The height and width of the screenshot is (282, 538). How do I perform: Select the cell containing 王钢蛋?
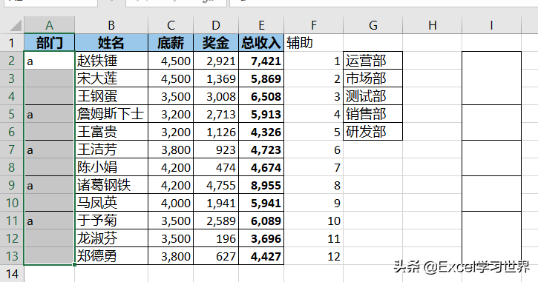[111, 96]
